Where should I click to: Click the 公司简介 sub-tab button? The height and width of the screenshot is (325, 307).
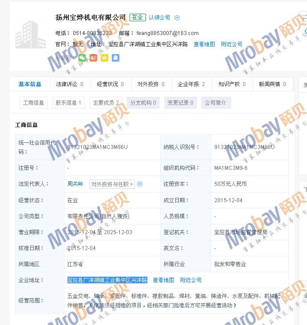click(216, 103)
